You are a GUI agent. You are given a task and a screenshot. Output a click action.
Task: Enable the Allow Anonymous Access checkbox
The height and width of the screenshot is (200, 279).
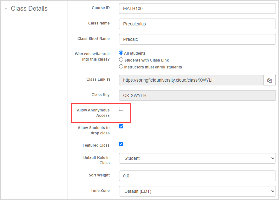pos(121,109)
